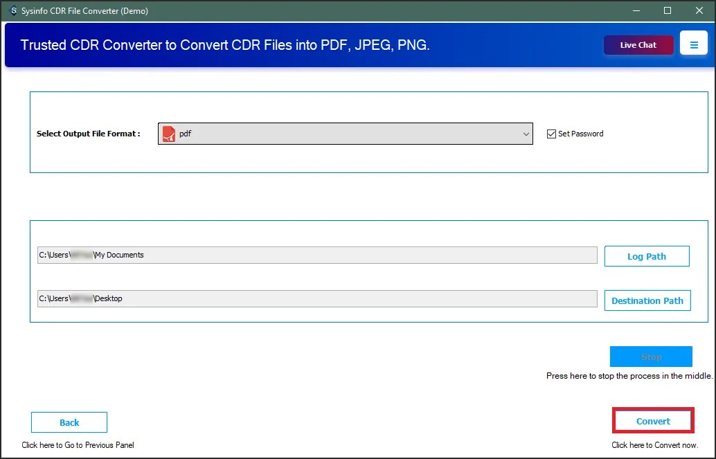716x459 pixels.
Task: Click the log path input field
Action: coord(316,255)
